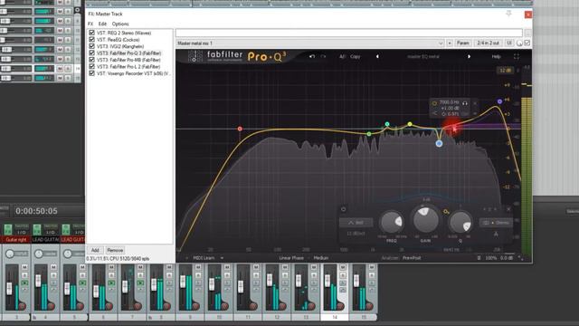Click the plus preset button

(450, 43)
